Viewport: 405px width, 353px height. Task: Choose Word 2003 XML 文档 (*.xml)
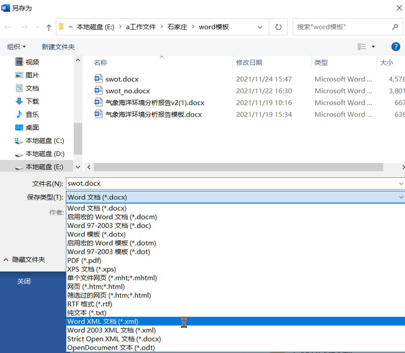pos(235,330)
